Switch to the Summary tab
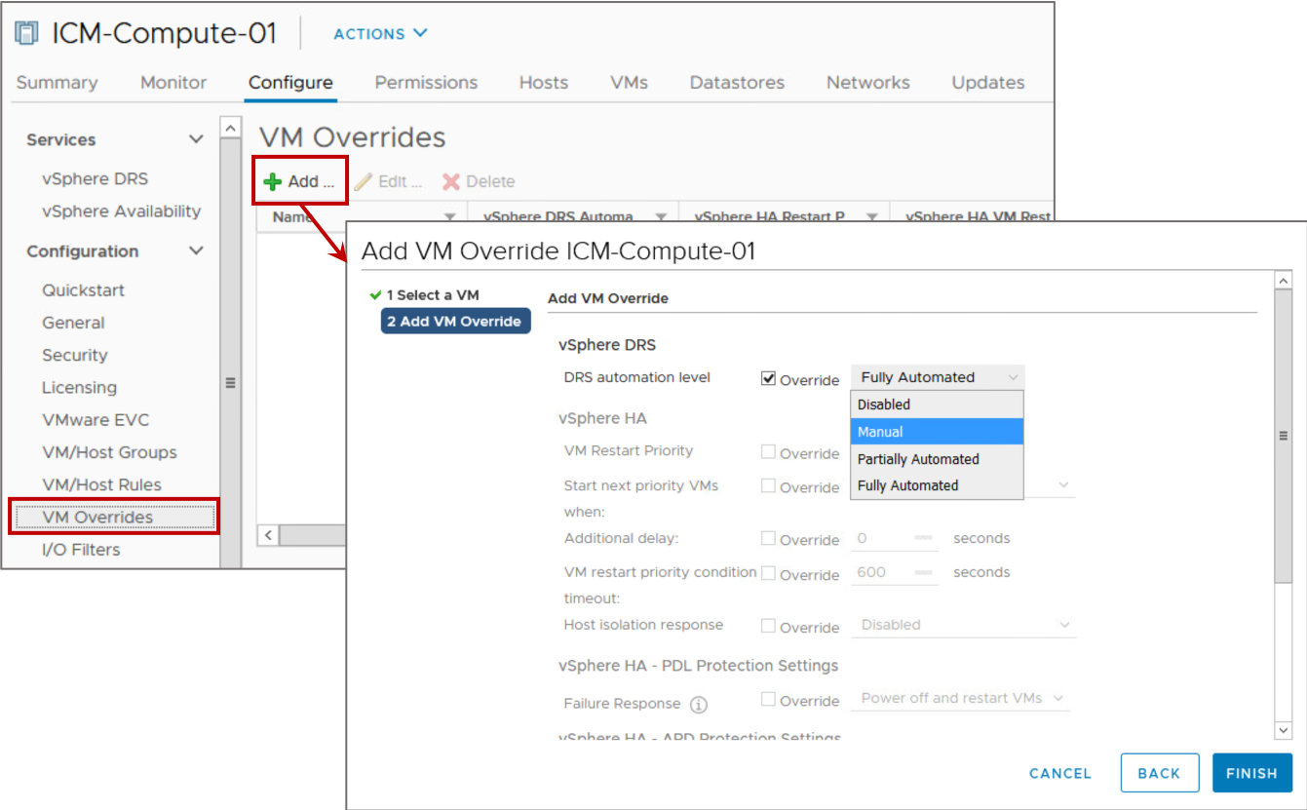Image resolution: width=1307 pixels, height=810 pixels. (x=57, y=83)
